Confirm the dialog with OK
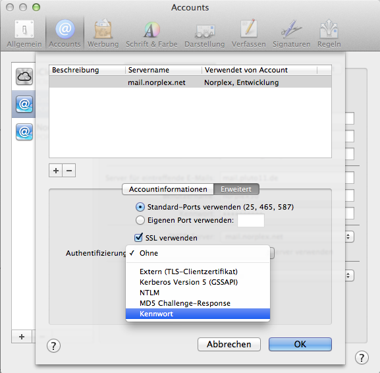The width and height of the screenshot is (380, 373). (300, 345)
